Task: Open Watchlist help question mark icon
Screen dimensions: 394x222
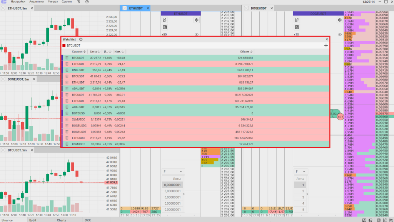Action: coord(81,39)
